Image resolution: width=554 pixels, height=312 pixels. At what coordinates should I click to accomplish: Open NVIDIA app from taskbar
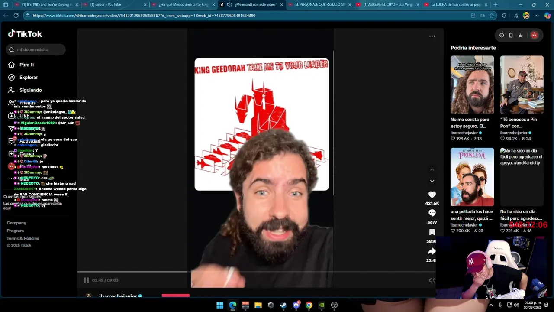point(321,305)
